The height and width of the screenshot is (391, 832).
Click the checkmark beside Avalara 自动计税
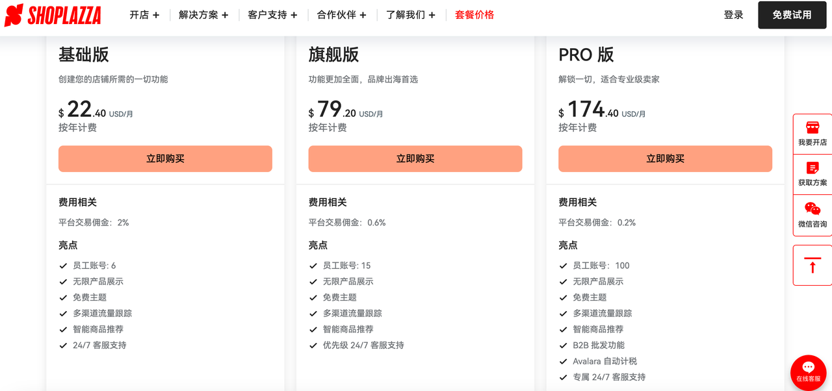pyautogui.click(x=563, y=360)
